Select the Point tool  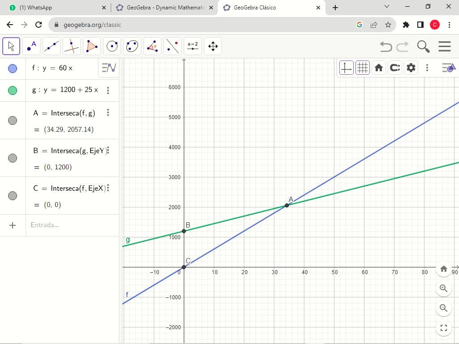coord(31,46)
